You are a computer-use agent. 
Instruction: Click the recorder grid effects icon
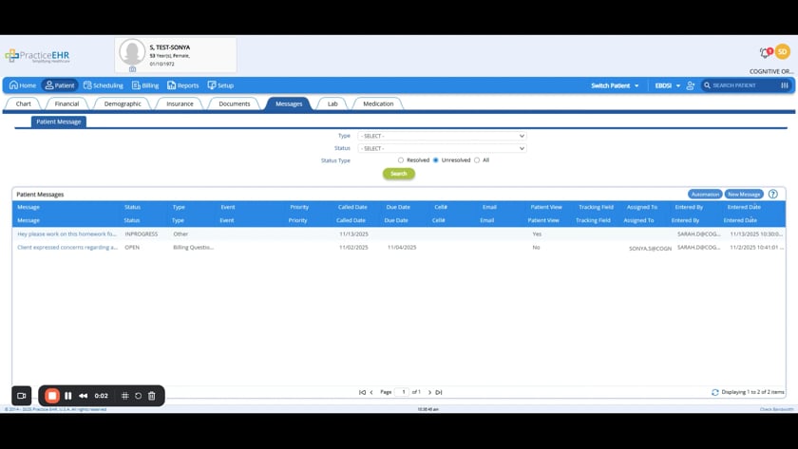[125, 396]
